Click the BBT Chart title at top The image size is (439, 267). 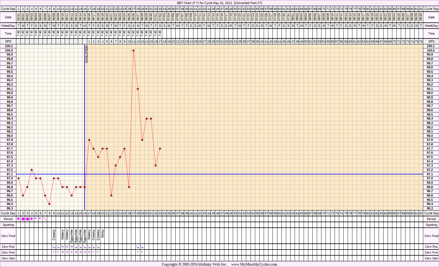219,3
